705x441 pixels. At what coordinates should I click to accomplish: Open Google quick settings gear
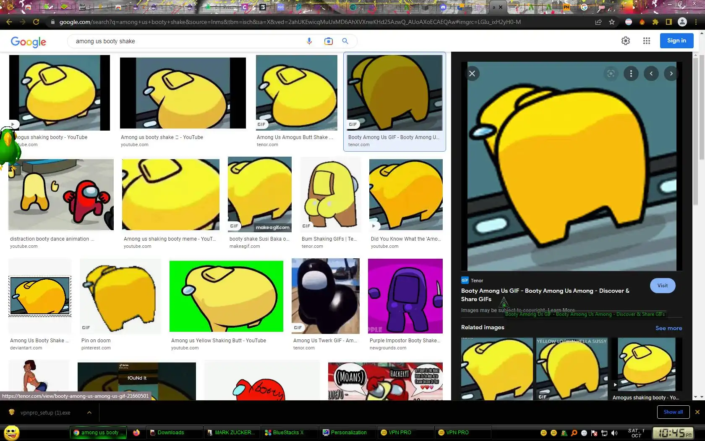coord(626,41)
